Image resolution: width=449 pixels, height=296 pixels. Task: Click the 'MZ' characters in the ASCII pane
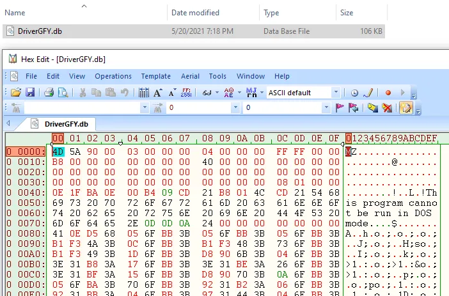click(x=351, y=152)
